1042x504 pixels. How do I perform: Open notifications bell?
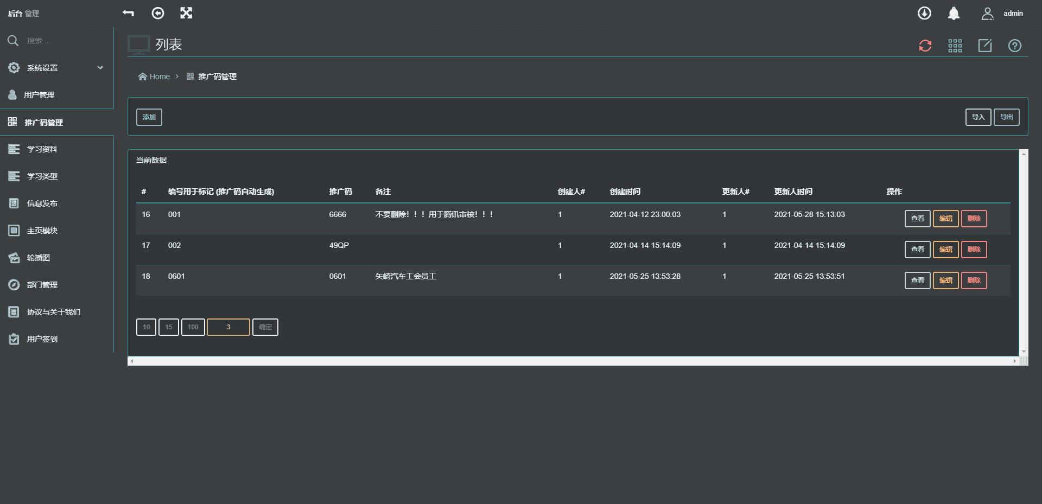954,13
